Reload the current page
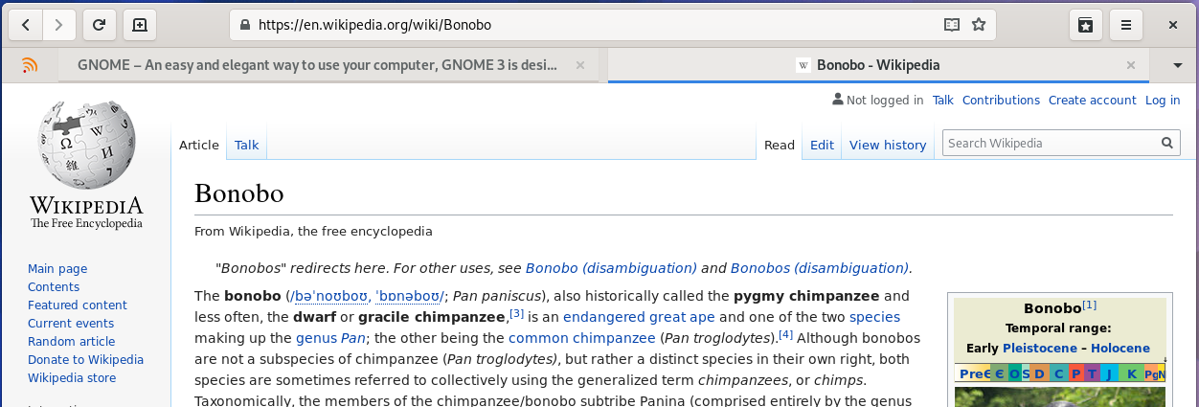This screenshot has height=407, width=1199. click(100, 25)
